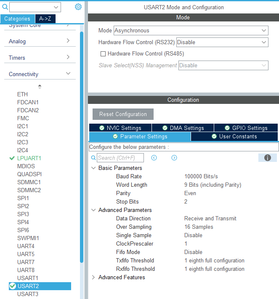The image size is (279, 299).
Task: Select QUADSPI peripheral
Action: [x=29, y=174]
